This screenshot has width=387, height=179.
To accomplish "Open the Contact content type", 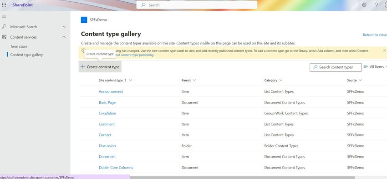I will click(x=105, y=135).
